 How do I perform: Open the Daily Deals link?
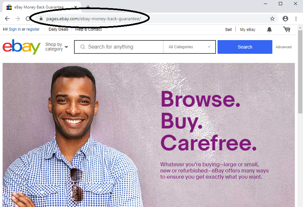pos(58,29)
